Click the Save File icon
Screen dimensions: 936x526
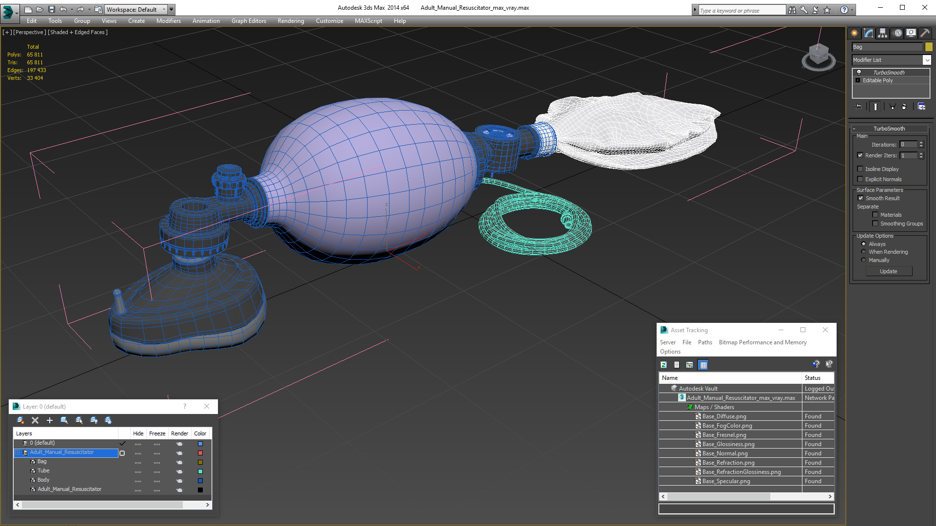point(51,9)
